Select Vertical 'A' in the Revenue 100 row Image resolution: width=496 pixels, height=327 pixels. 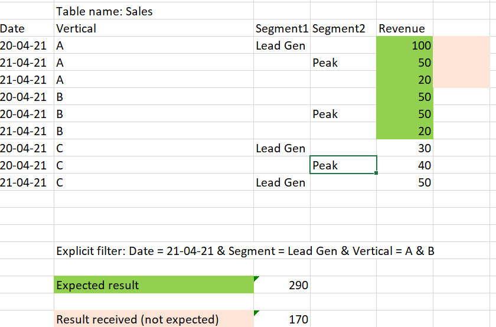[154, 45]
